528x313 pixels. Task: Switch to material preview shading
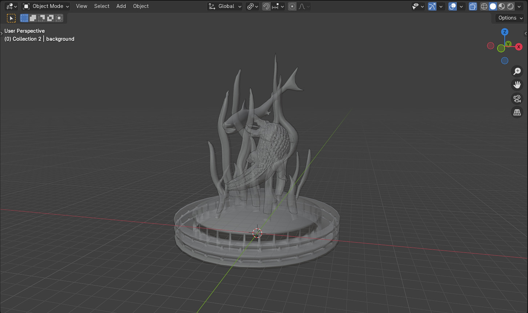(x=501, y=6)
